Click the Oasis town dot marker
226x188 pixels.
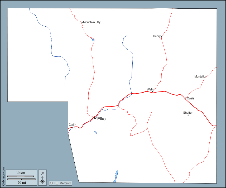[x=186, y=98]
